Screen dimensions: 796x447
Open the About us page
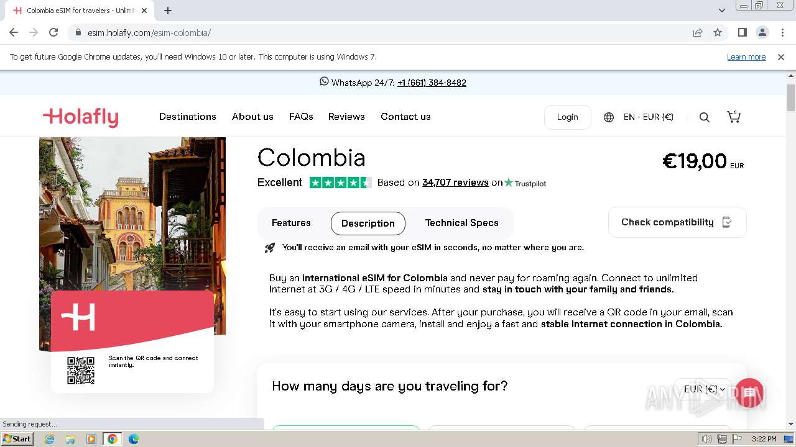tap(252, 117)
